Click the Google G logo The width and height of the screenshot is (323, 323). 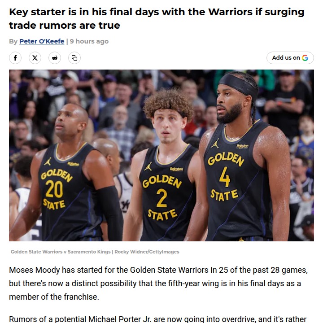(305, 58)
